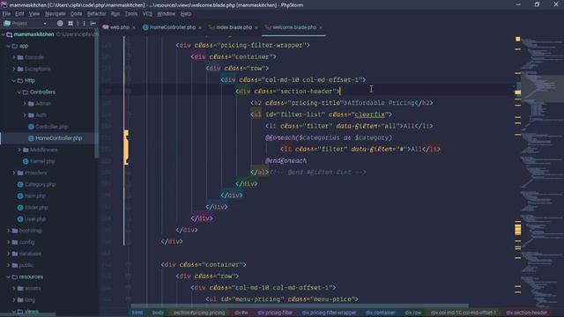
Task: Open the Tools menu
Action: [131, 14]
